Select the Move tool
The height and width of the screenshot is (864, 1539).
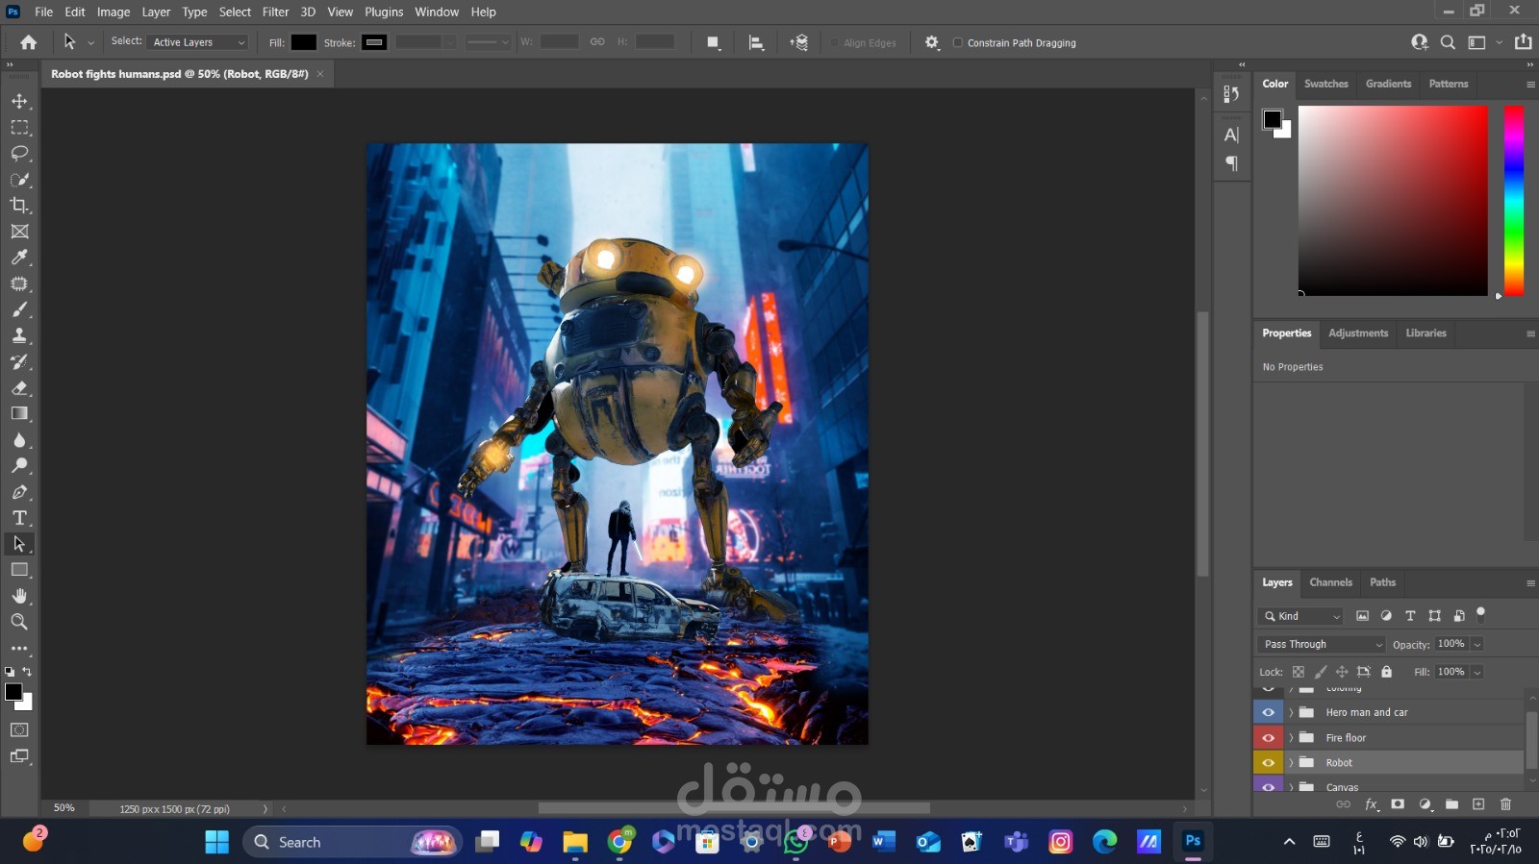click(x=19, y=101)
